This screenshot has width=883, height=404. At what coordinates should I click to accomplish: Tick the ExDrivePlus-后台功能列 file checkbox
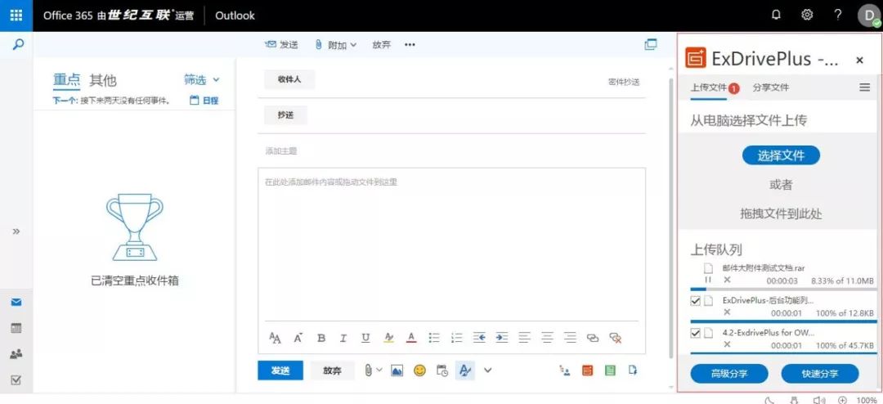696,301
